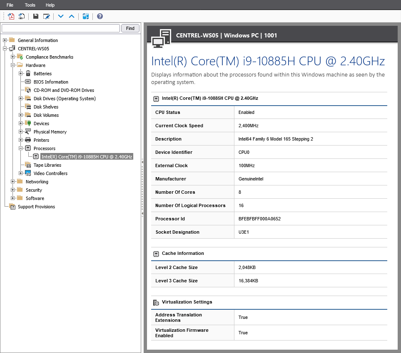Click the Description value Intel64 Family 6
Screen dimensions: 401x353
coord(276,139)
